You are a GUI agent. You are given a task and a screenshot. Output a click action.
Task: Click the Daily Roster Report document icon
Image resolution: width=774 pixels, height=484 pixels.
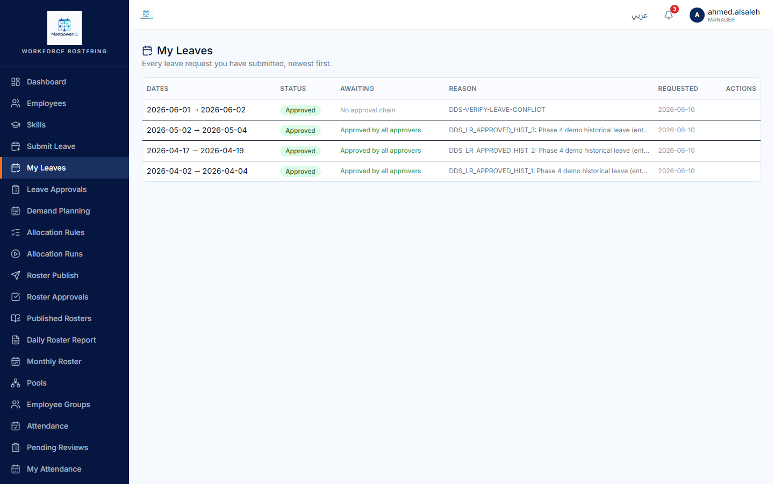(x=16, y=340)
